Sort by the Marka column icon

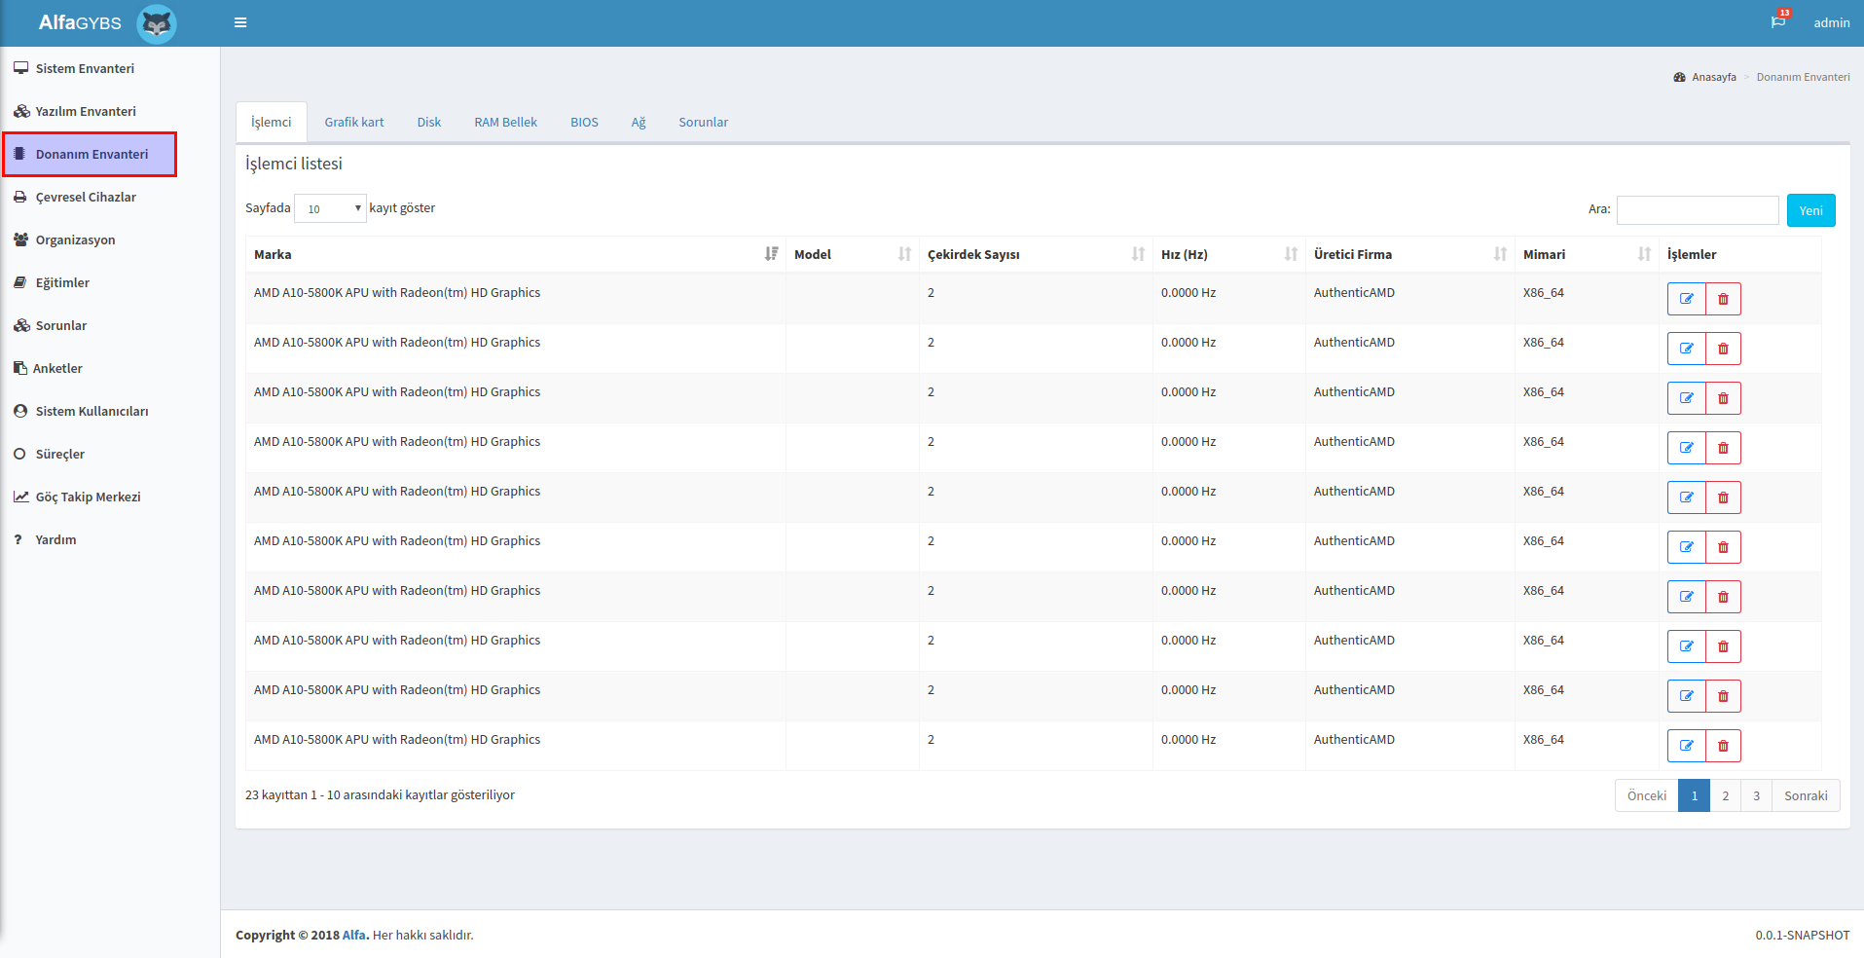click(771, 254)
